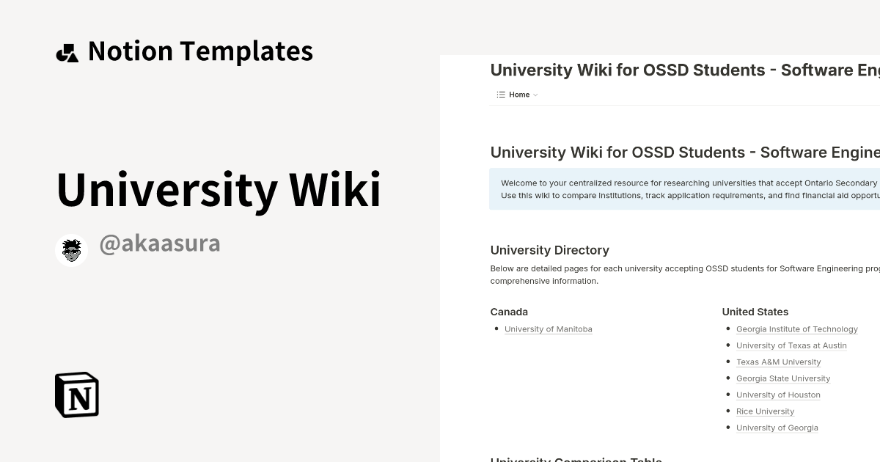This screenshot has height=462, width=880.
Task: Open the University of Manitoba page
Action: point(549,329)
